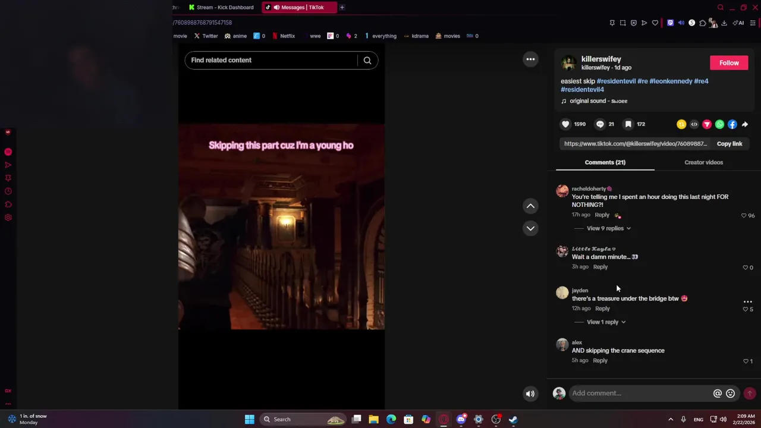Open the #residentevil4 hashtag link
This screenshot has height=428, width=761.
582,89
